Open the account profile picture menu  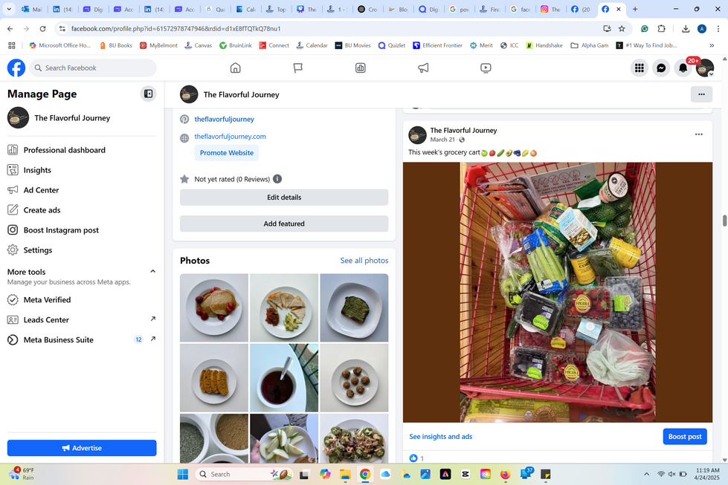(705, 68)
